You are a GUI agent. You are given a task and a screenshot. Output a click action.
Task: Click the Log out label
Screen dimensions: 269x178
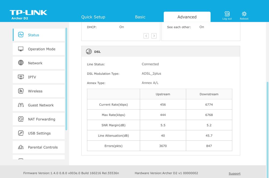[227, 19]
